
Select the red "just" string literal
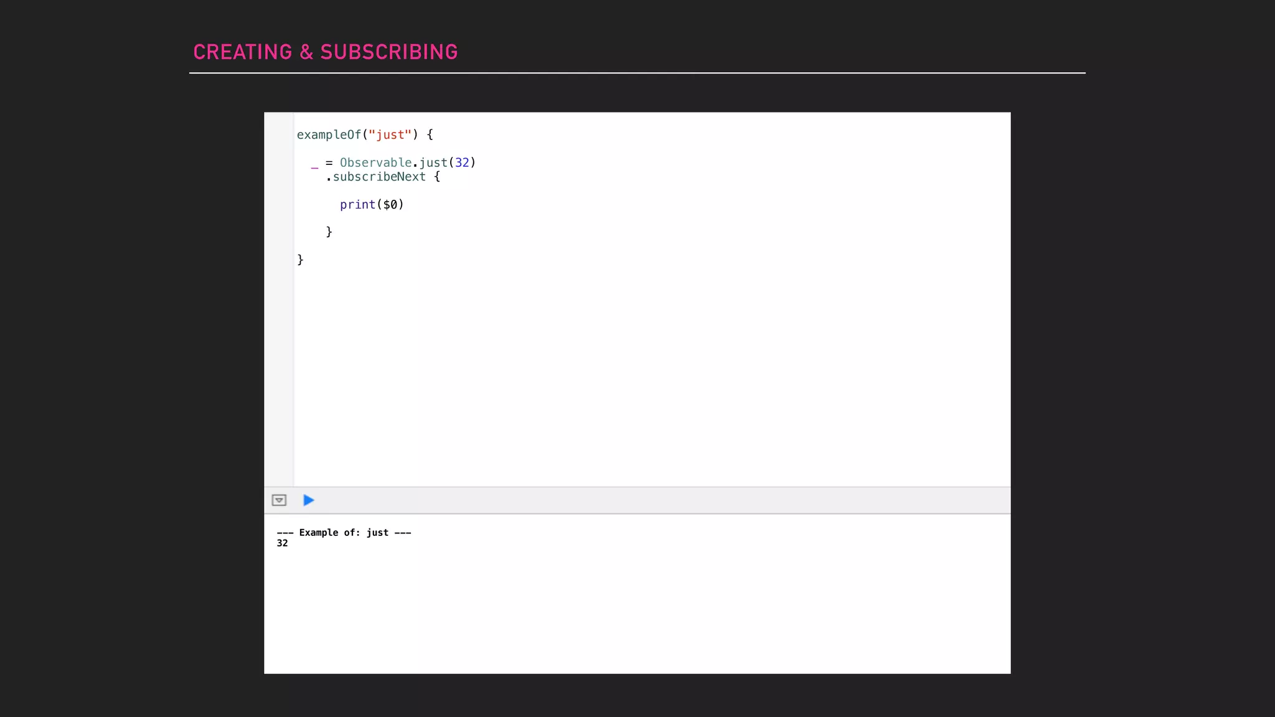click(390, 135)
